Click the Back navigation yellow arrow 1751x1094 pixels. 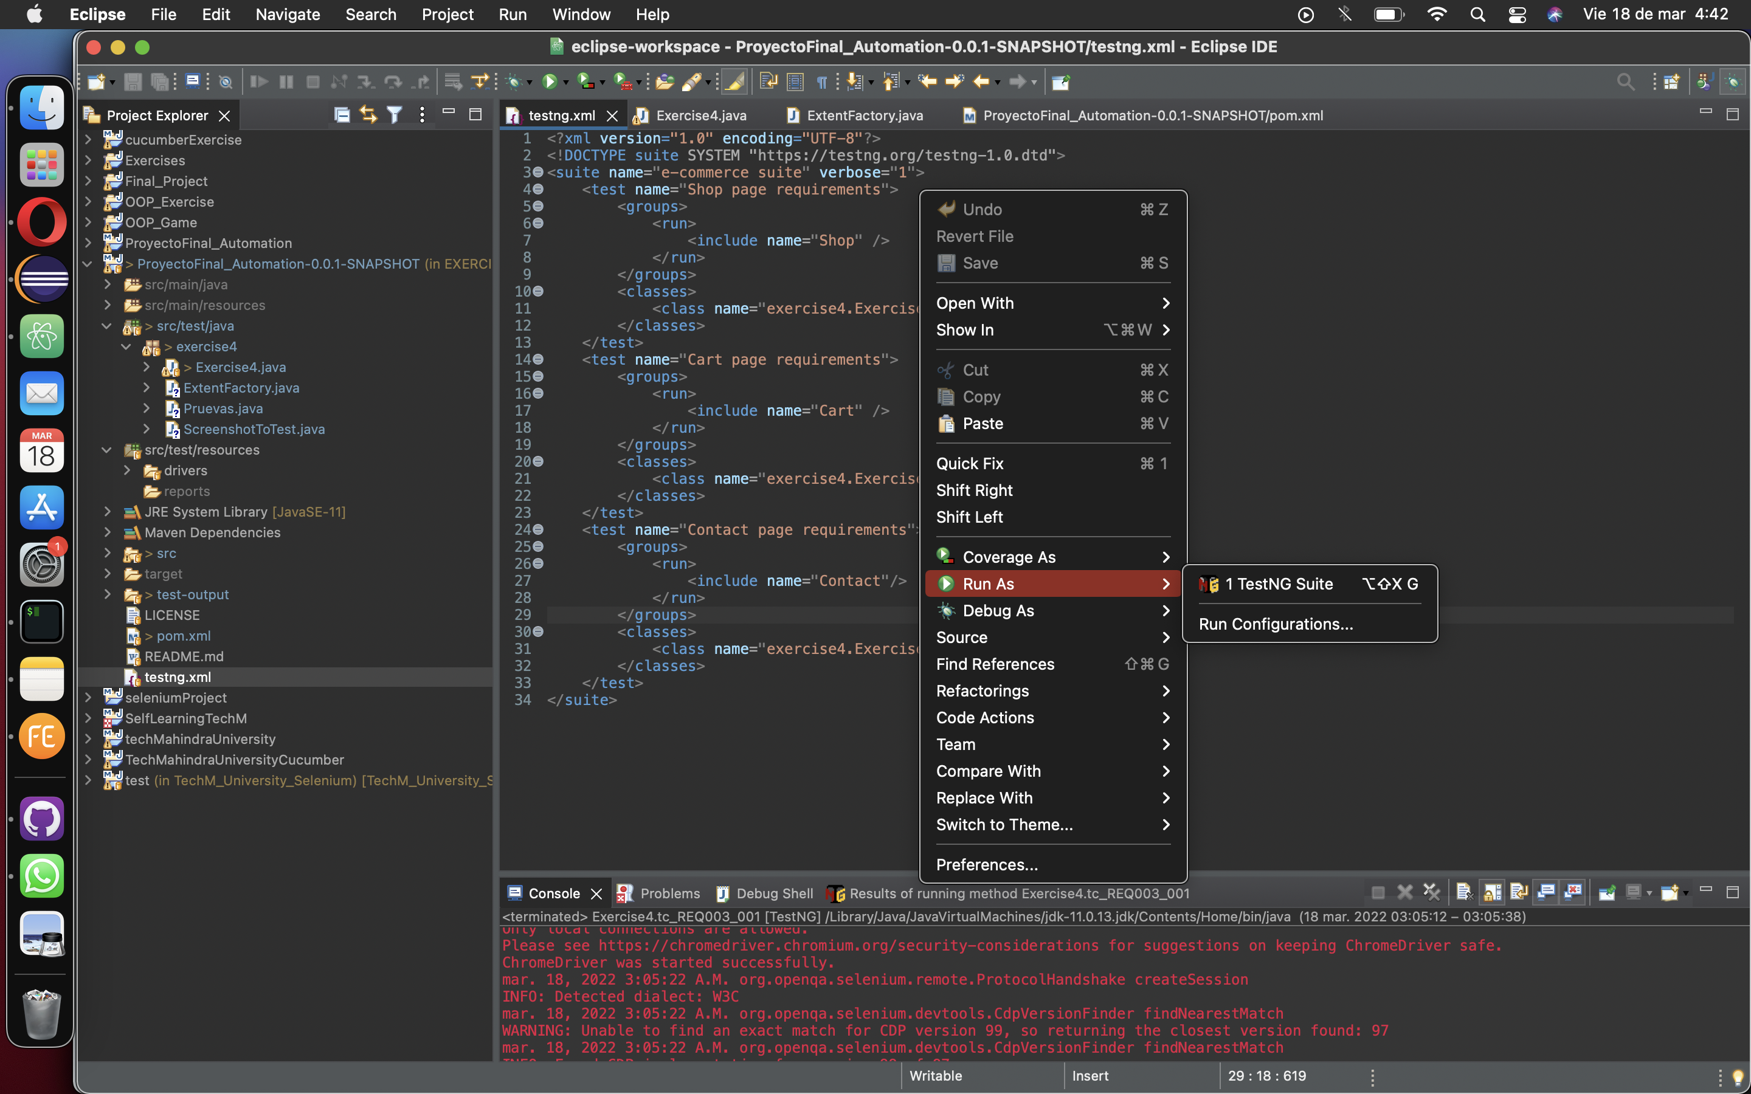pos(981,82)
